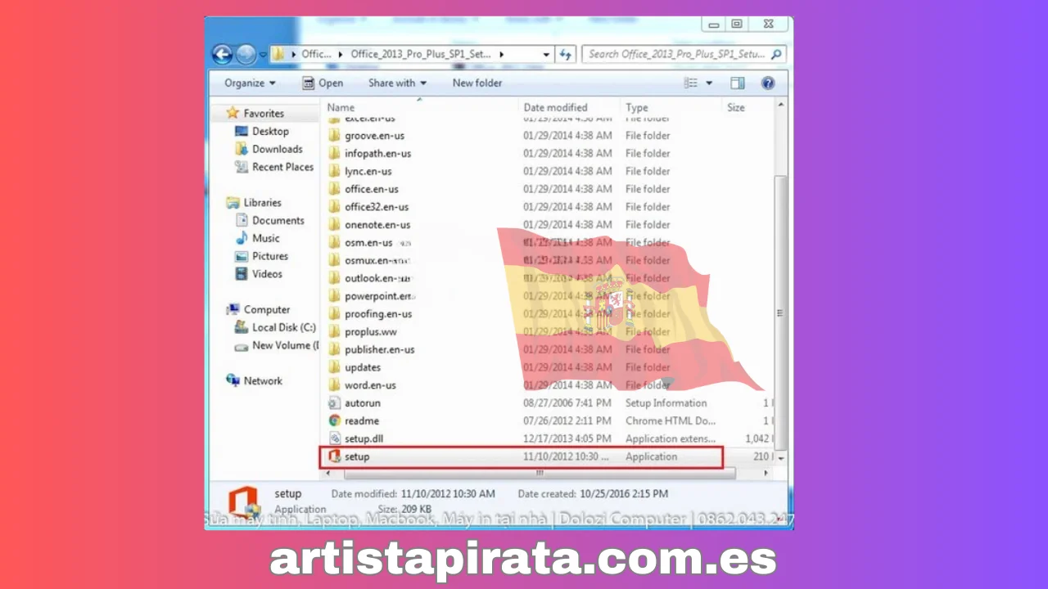
Task: Click the large Office setup icon in details pane
Action: coord(243,502)
